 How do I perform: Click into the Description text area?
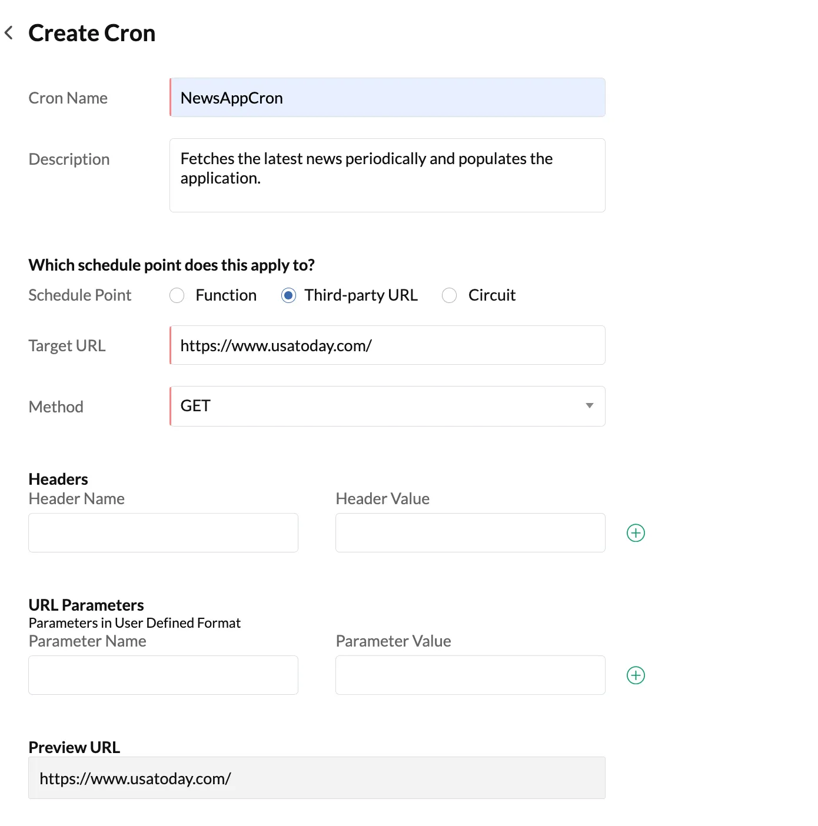pyautogui.click(x=387, y=175)
